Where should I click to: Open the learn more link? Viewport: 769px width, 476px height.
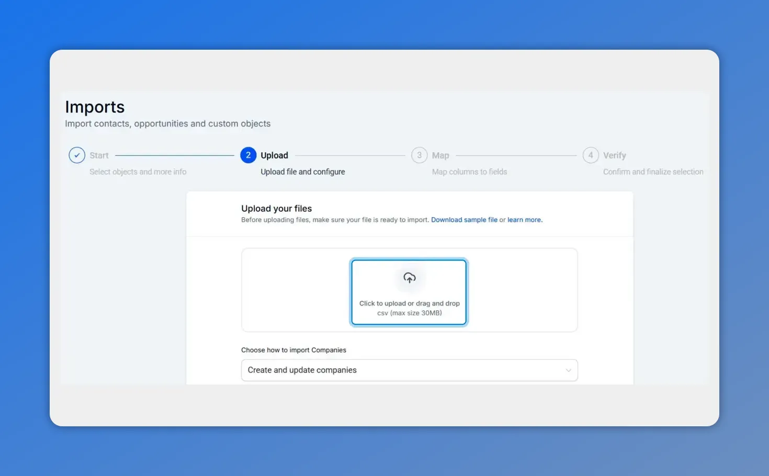(x=524, y=220)
